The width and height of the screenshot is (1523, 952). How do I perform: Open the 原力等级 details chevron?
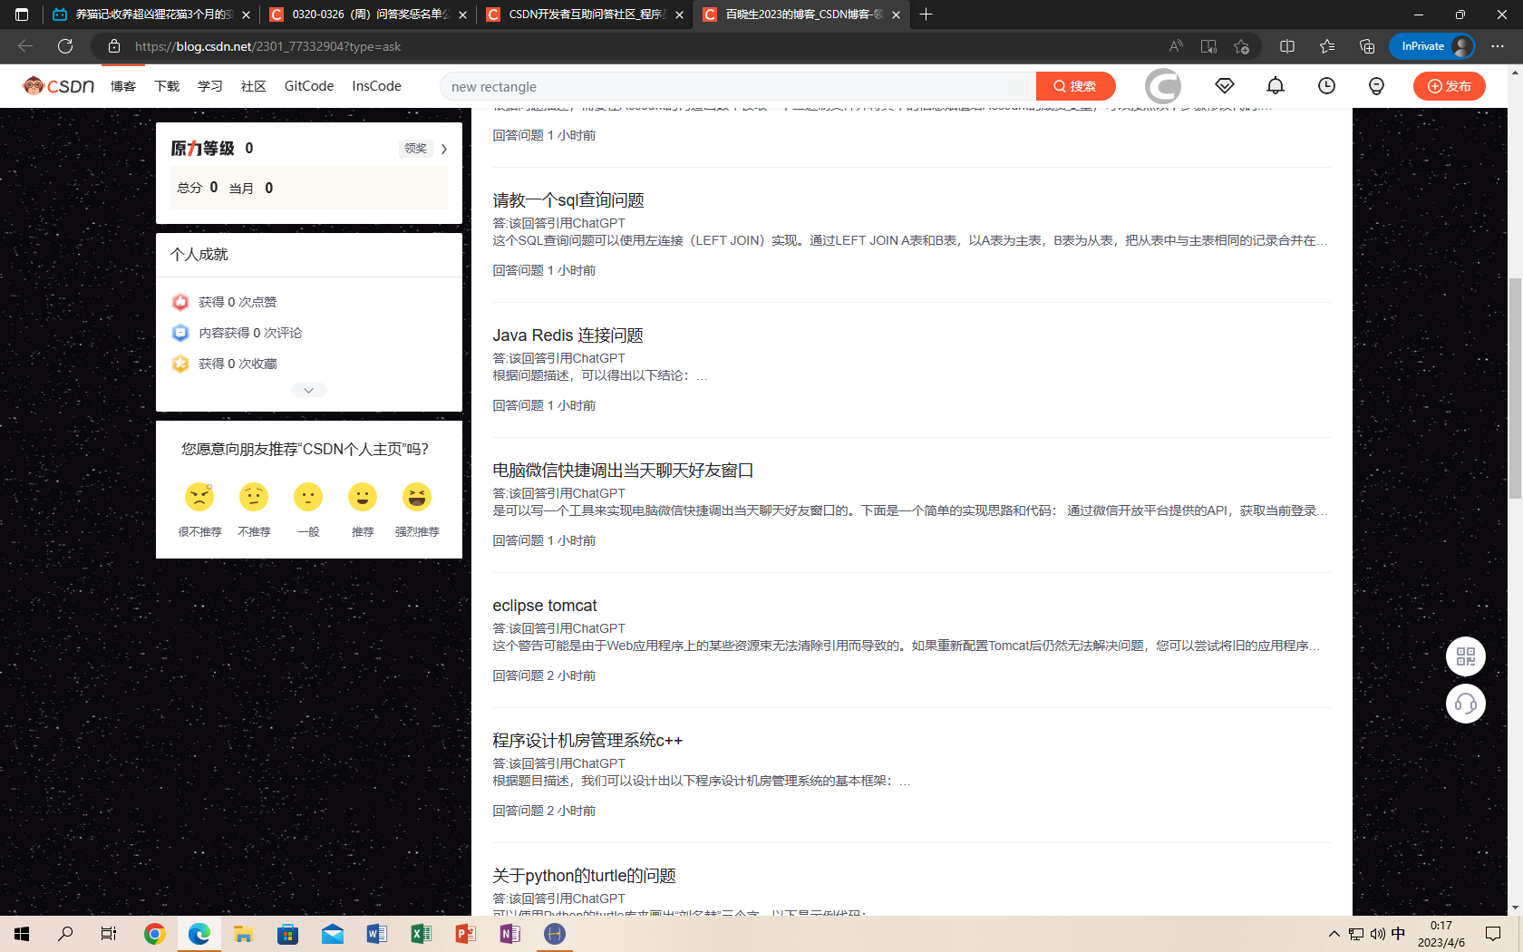point(444,149)
